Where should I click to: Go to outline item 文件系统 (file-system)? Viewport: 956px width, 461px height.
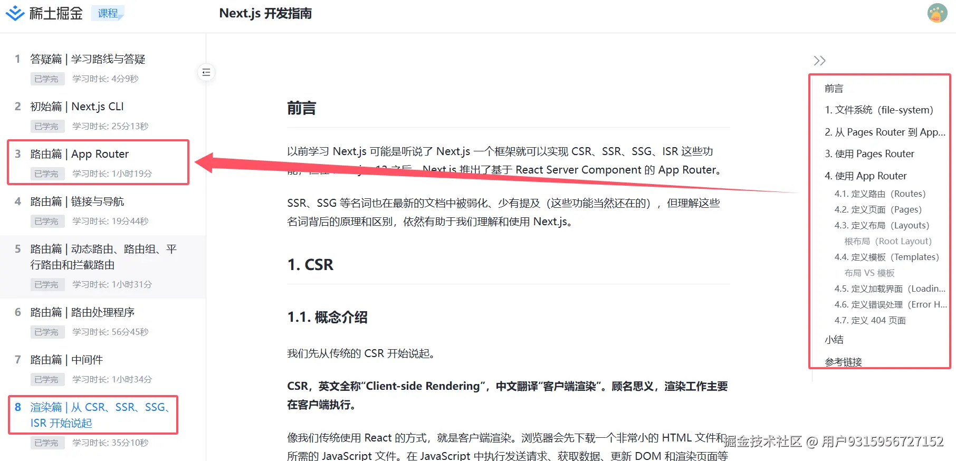pos(878,110)
